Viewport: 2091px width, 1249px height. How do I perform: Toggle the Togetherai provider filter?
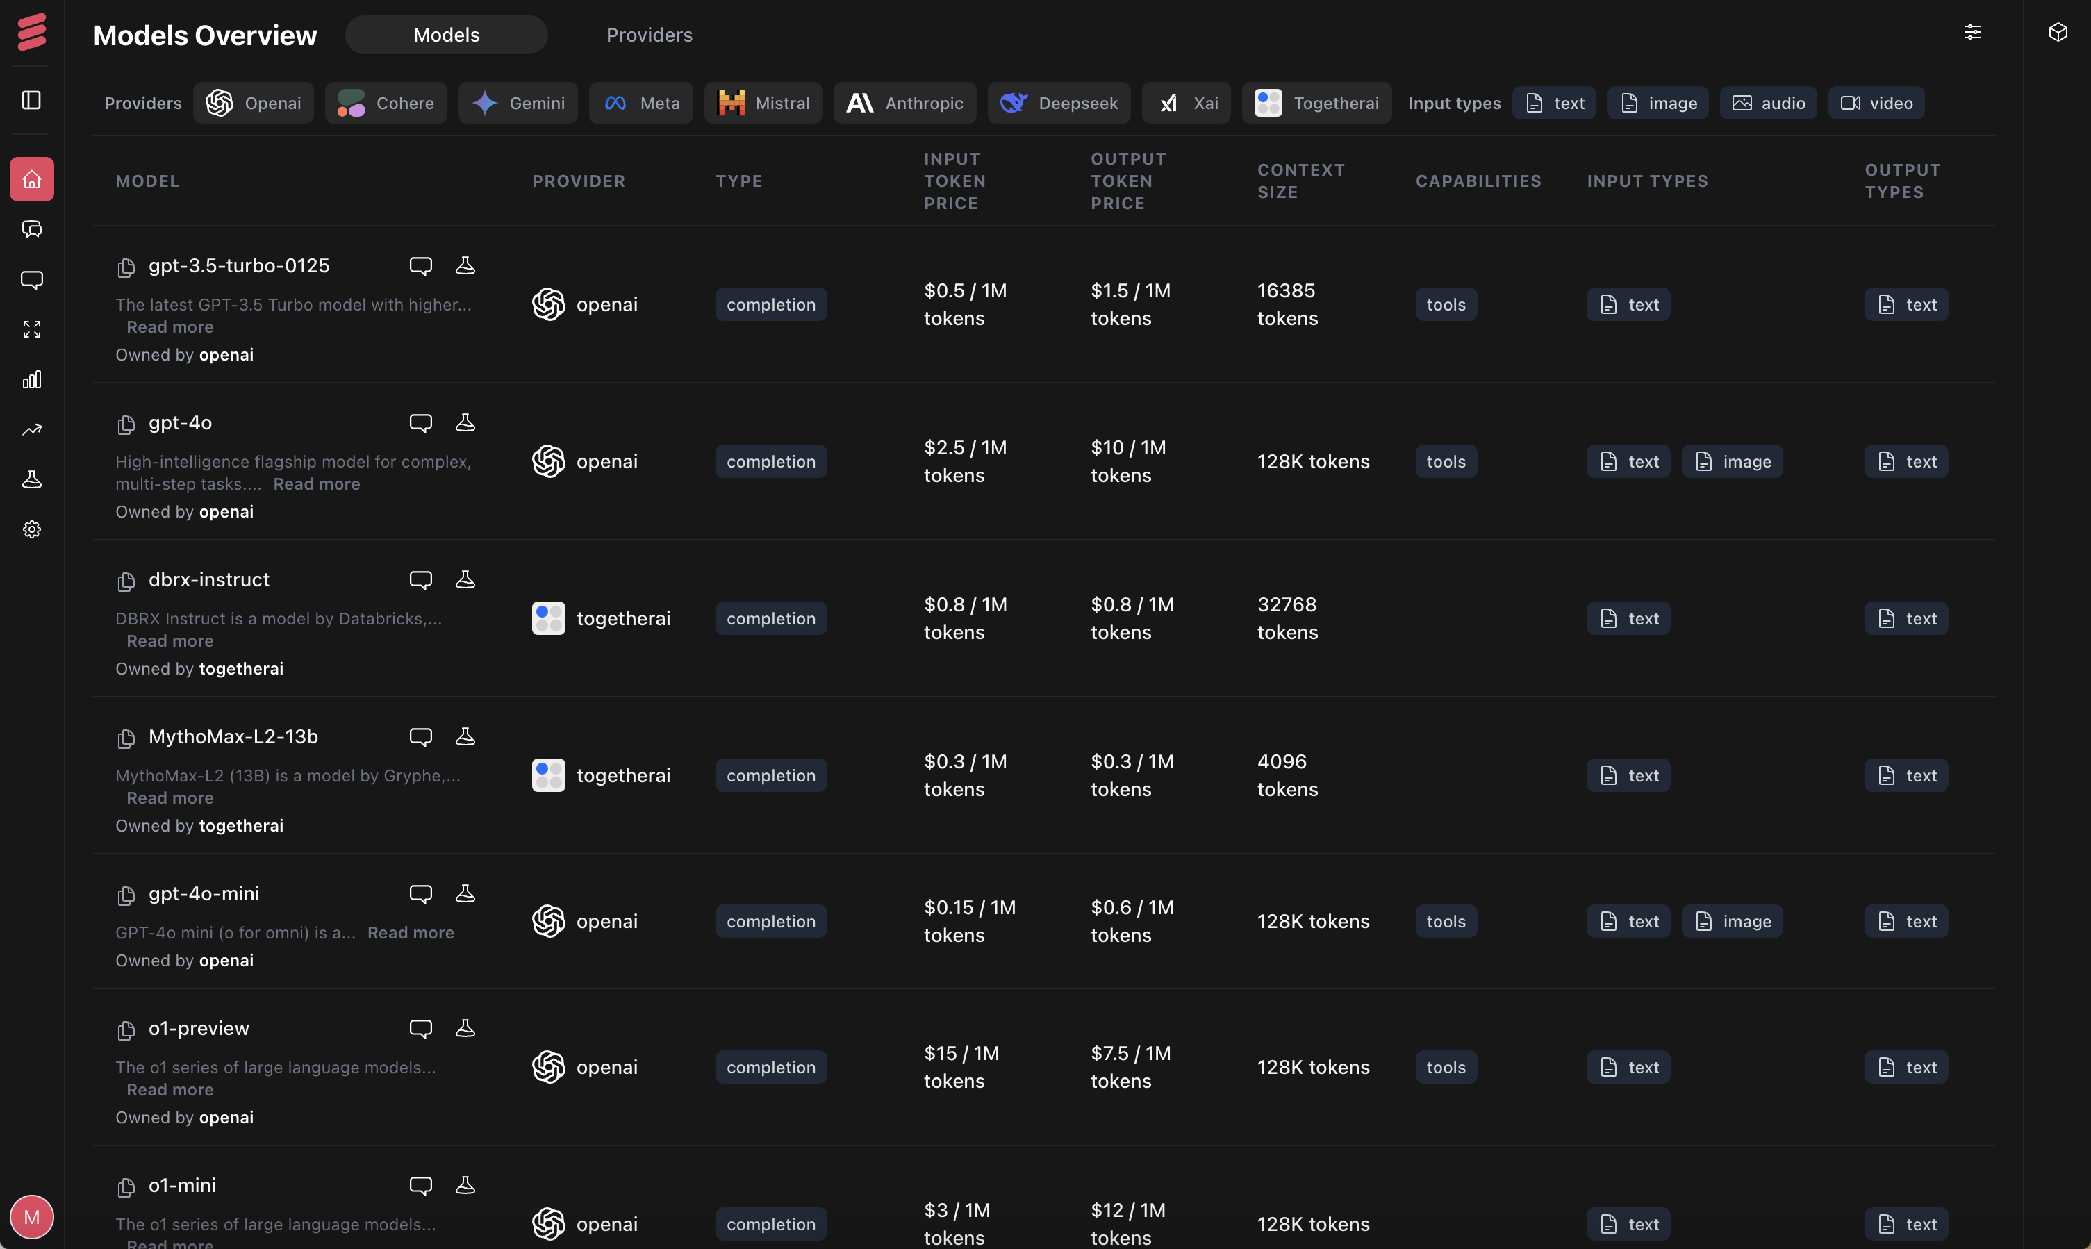(1317, 103)
